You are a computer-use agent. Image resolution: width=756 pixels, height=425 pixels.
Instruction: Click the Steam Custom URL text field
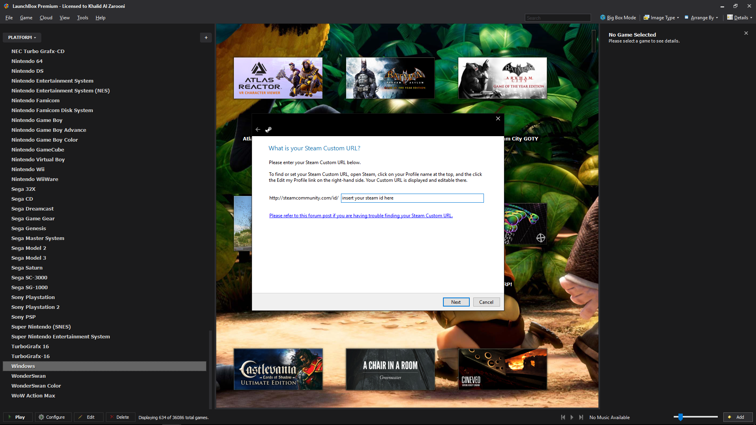pos(412,198)
